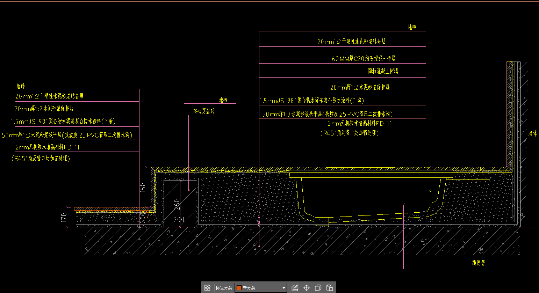Select the 170 dimension text
The image size is (539, 293).
[64, 218]
